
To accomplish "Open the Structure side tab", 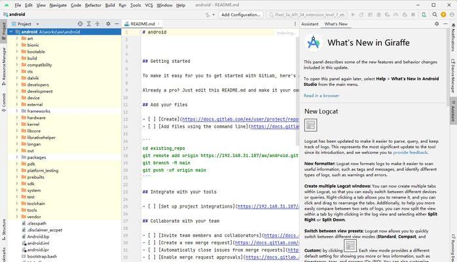I will point(4,229).
